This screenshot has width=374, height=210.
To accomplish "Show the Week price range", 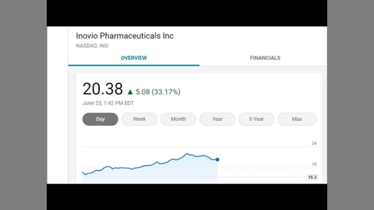I will click(x=139, y=119).
